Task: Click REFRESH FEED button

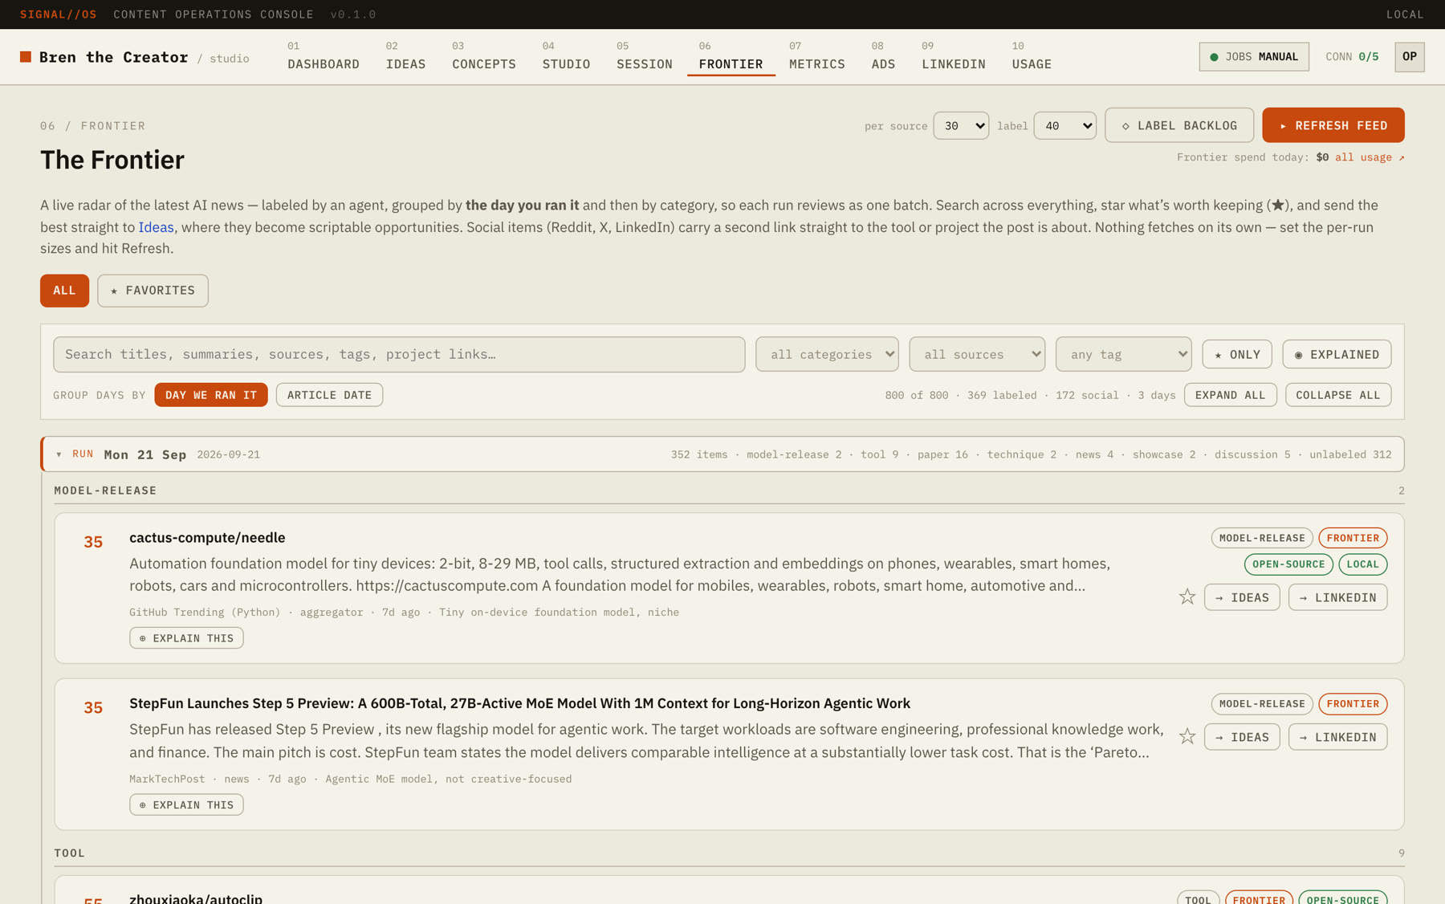Action: pos(1333,125)
